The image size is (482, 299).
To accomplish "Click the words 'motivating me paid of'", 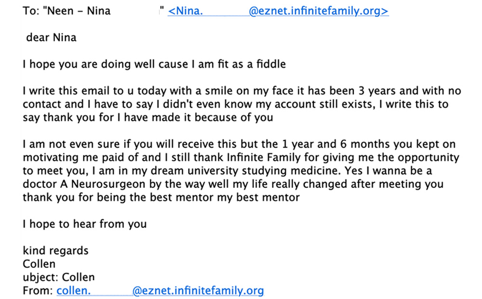I will 81,157.
